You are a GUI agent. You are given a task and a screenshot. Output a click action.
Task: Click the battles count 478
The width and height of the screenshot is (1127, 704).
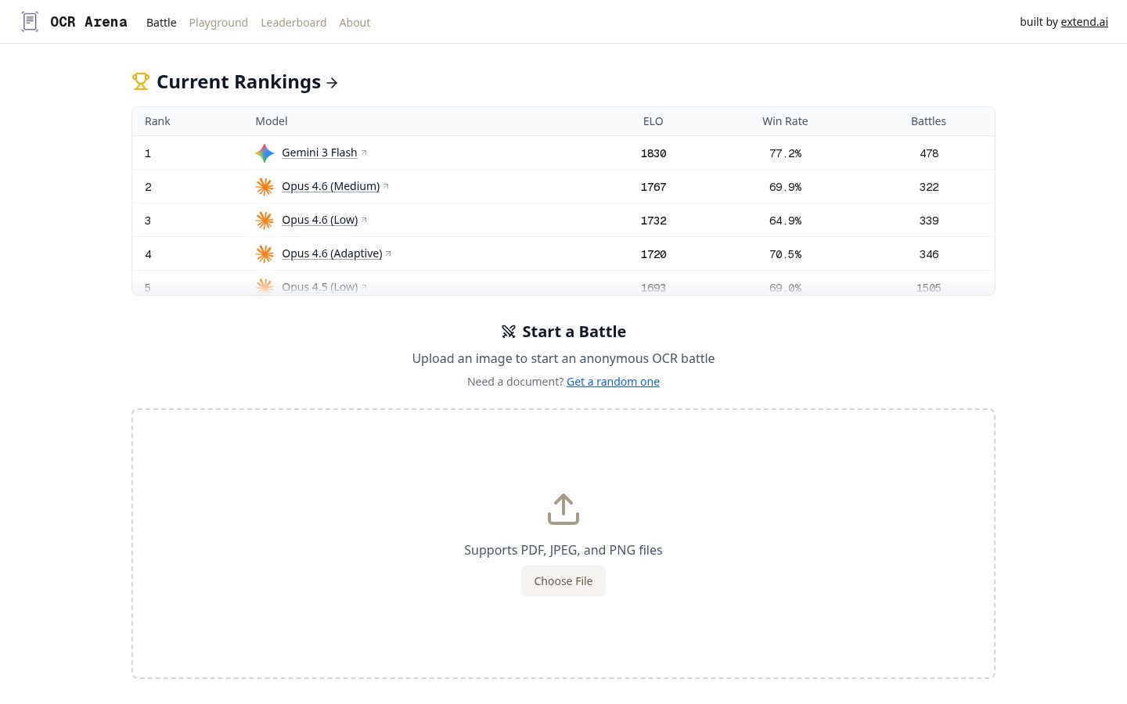[929, 153]
